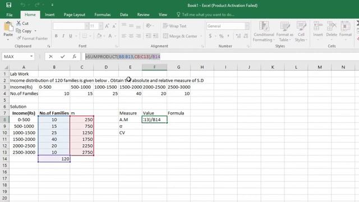This screenshot has height=202, width=359.
Task: Click the Redo arrow icon
Action: point(37,5)
